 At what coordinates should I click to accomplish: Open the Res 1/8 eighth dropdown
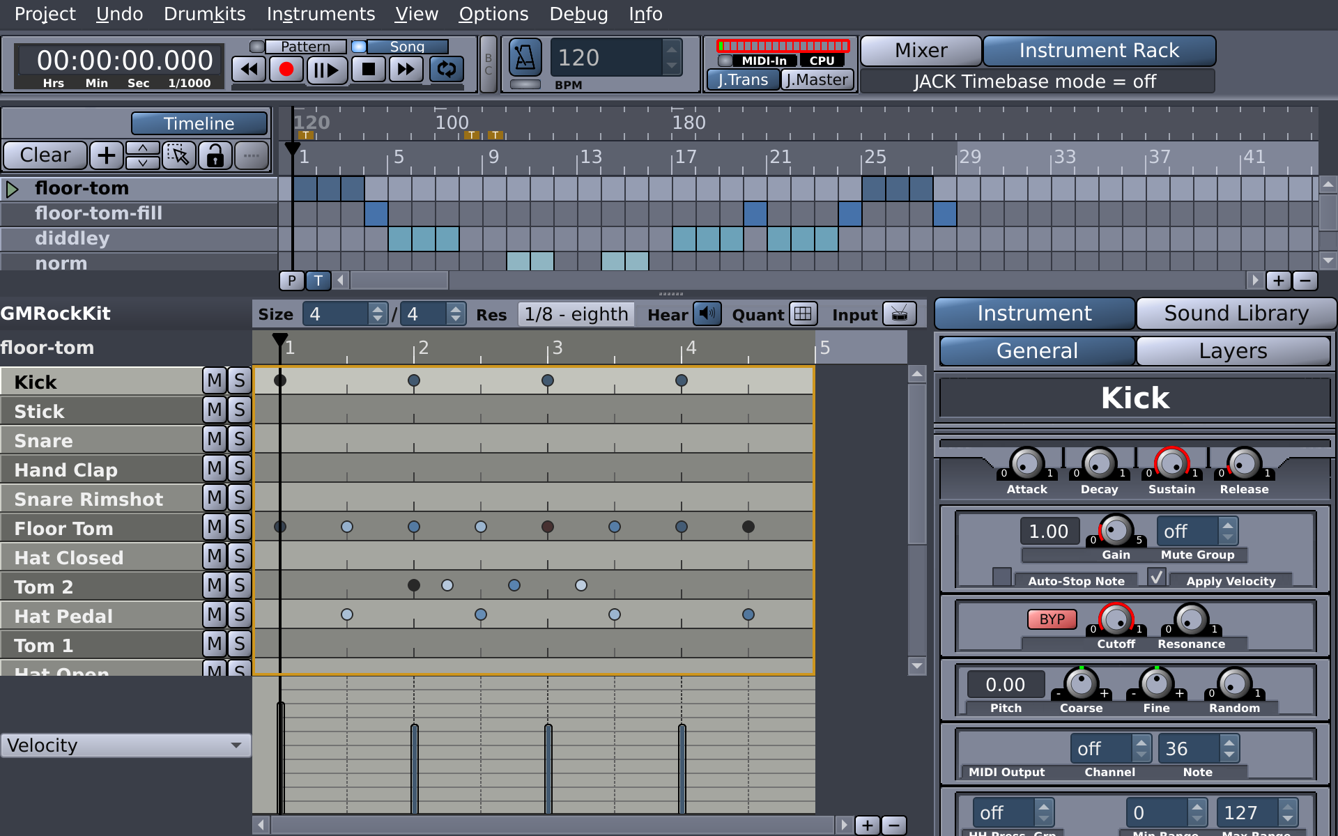click(576, 314)
